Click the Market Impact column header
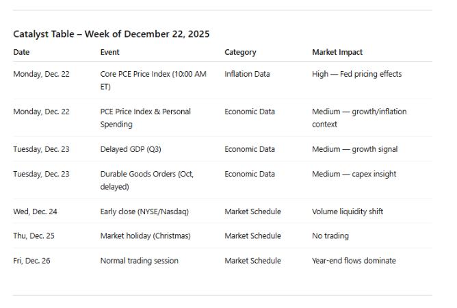The image size is (457, 308). pyautogui.click(x=337, y=52)
